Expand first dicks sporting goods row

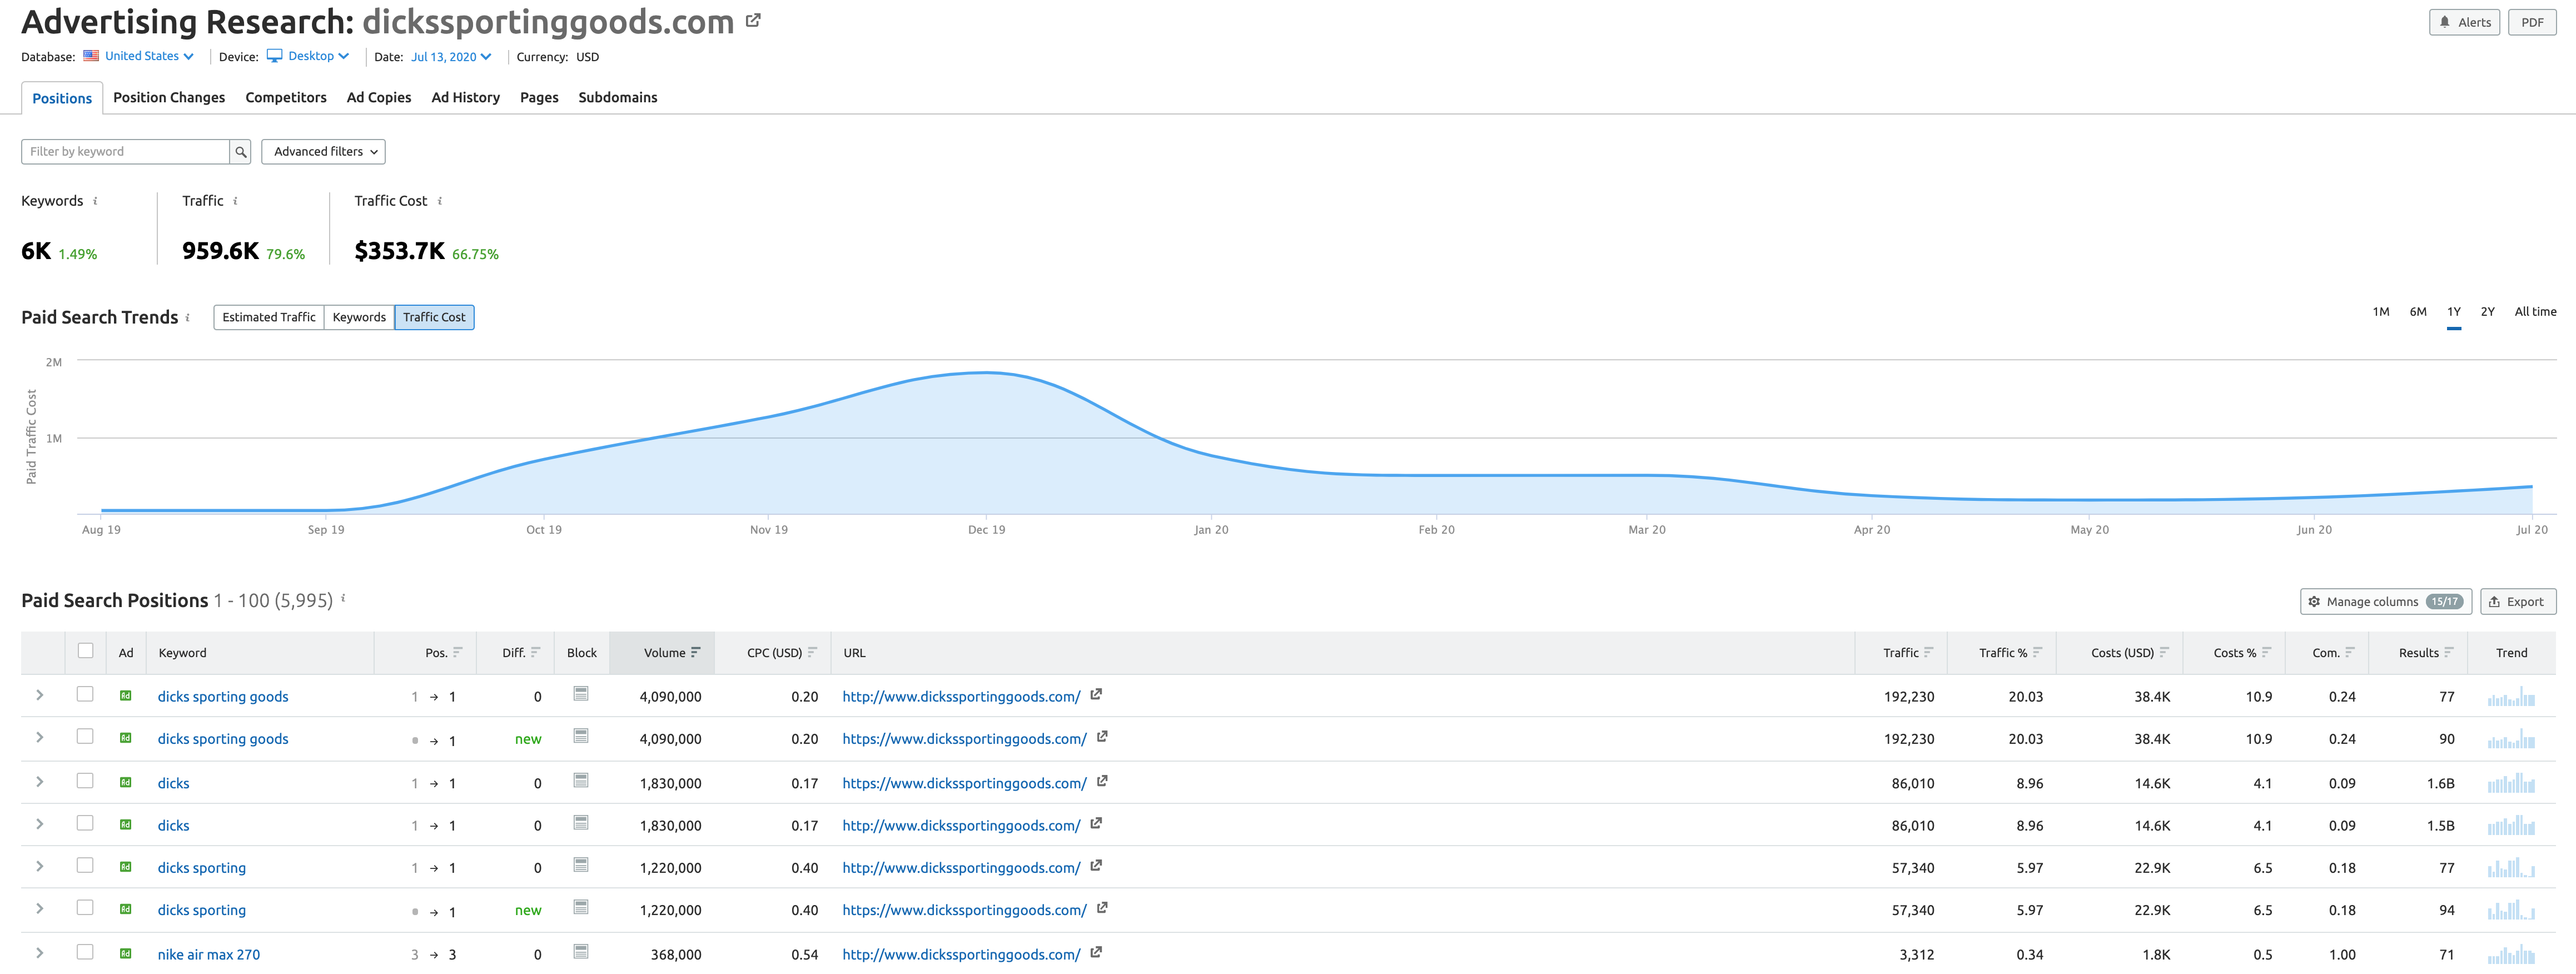tap(40, 695)
